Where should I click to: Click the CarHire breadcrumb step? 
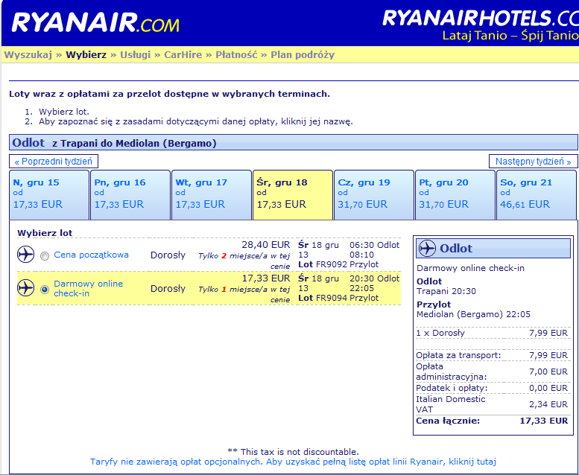tap(183, 54)
